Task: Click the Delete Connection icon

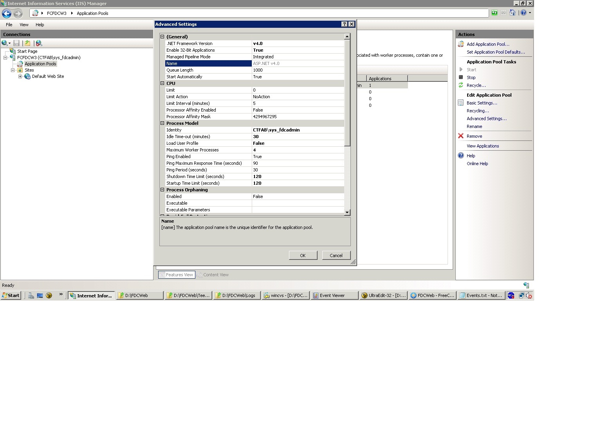Action: 38,43
